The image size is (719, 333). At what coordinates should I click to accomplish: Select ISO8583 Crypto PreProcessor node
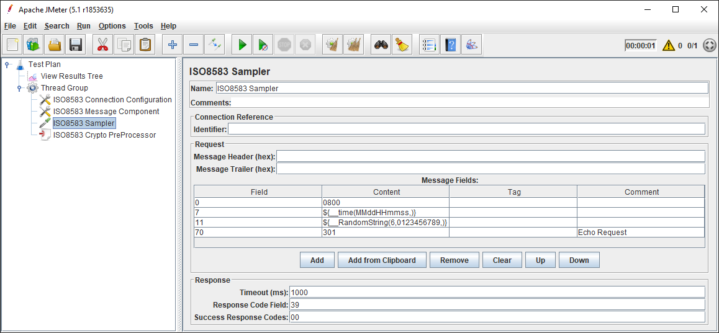(x=104, y=135)
